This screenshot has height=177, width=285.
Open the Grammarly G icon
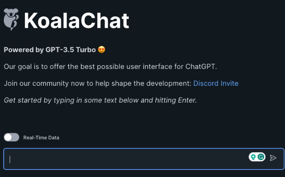[x=261, y=157]
